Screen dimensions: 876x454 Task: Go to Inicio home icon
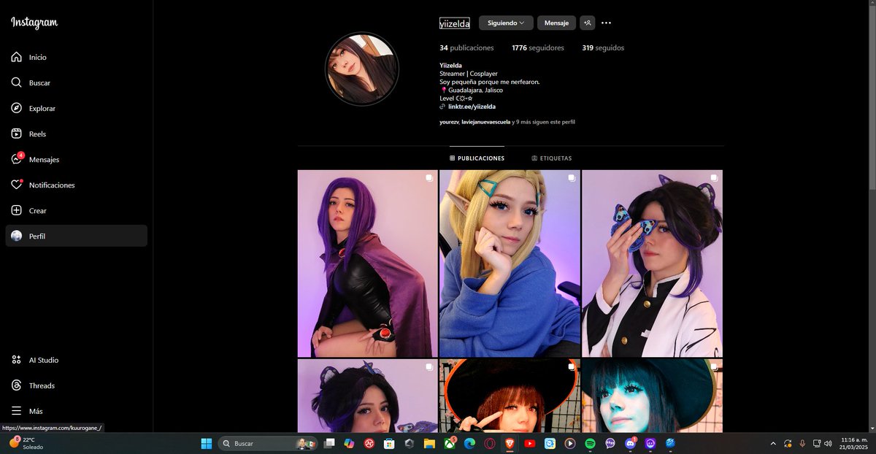[x=16, y=57]
